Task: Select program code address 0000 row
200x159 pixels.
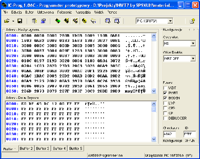Action: [x=76, y=35]
